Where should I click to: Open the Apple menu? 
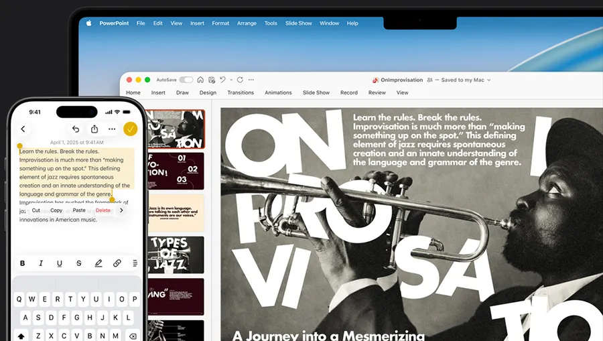pos(88,23)
